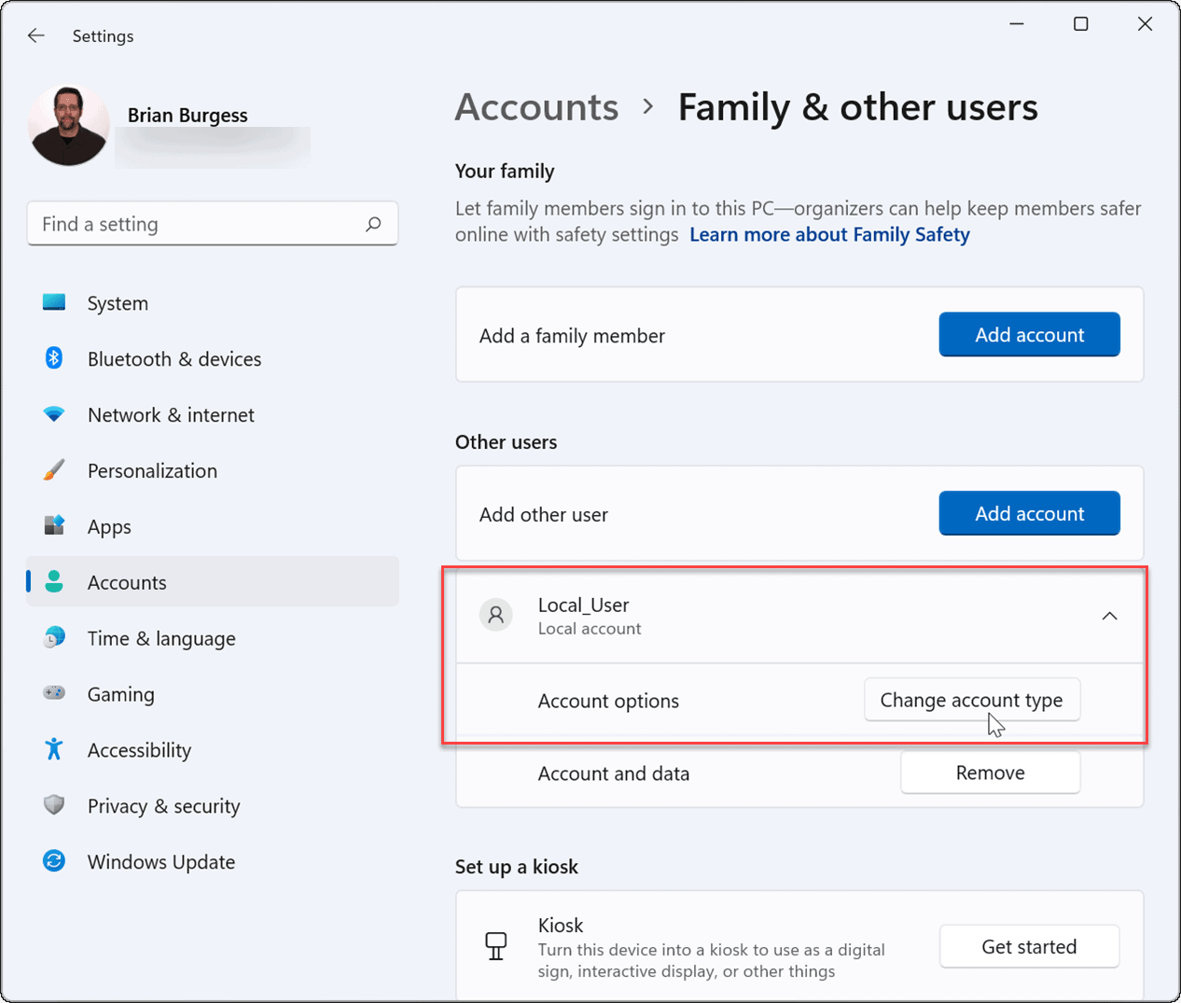The height and width of the screenshot is (1003, 1181).
Task: Open the Learn more about Family Safety link
Action: pos(829,234)
